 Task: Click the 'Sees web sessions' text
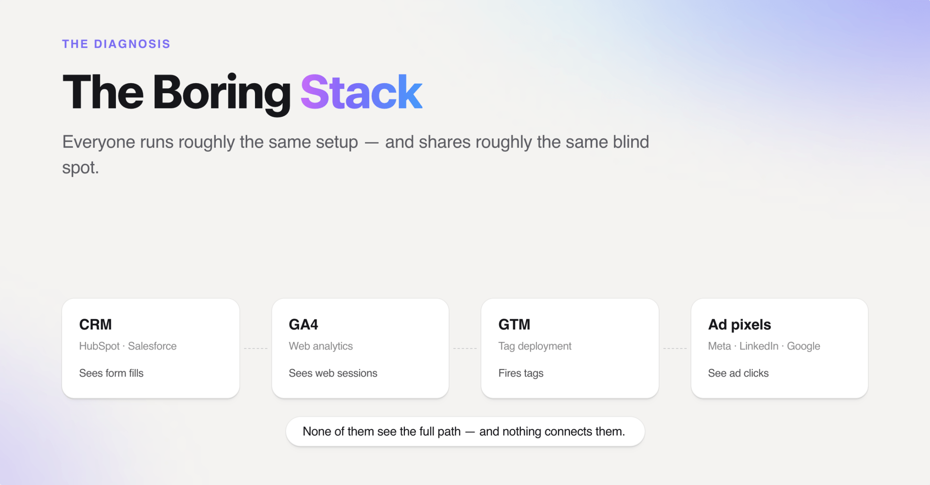point(333,373)
